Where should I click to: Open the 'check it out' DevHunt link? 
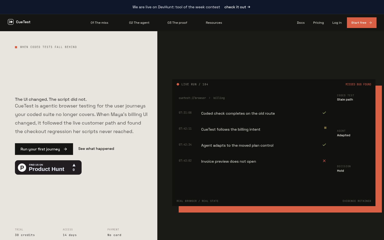237,7
